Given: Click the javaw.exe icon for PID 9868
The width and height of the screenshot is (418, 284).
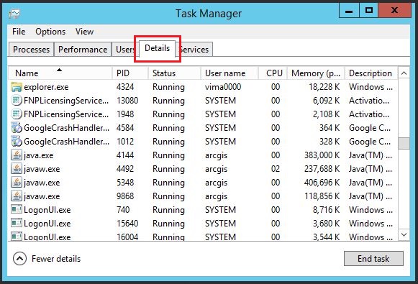Looking at the screenshot, I should coord(17,196).
